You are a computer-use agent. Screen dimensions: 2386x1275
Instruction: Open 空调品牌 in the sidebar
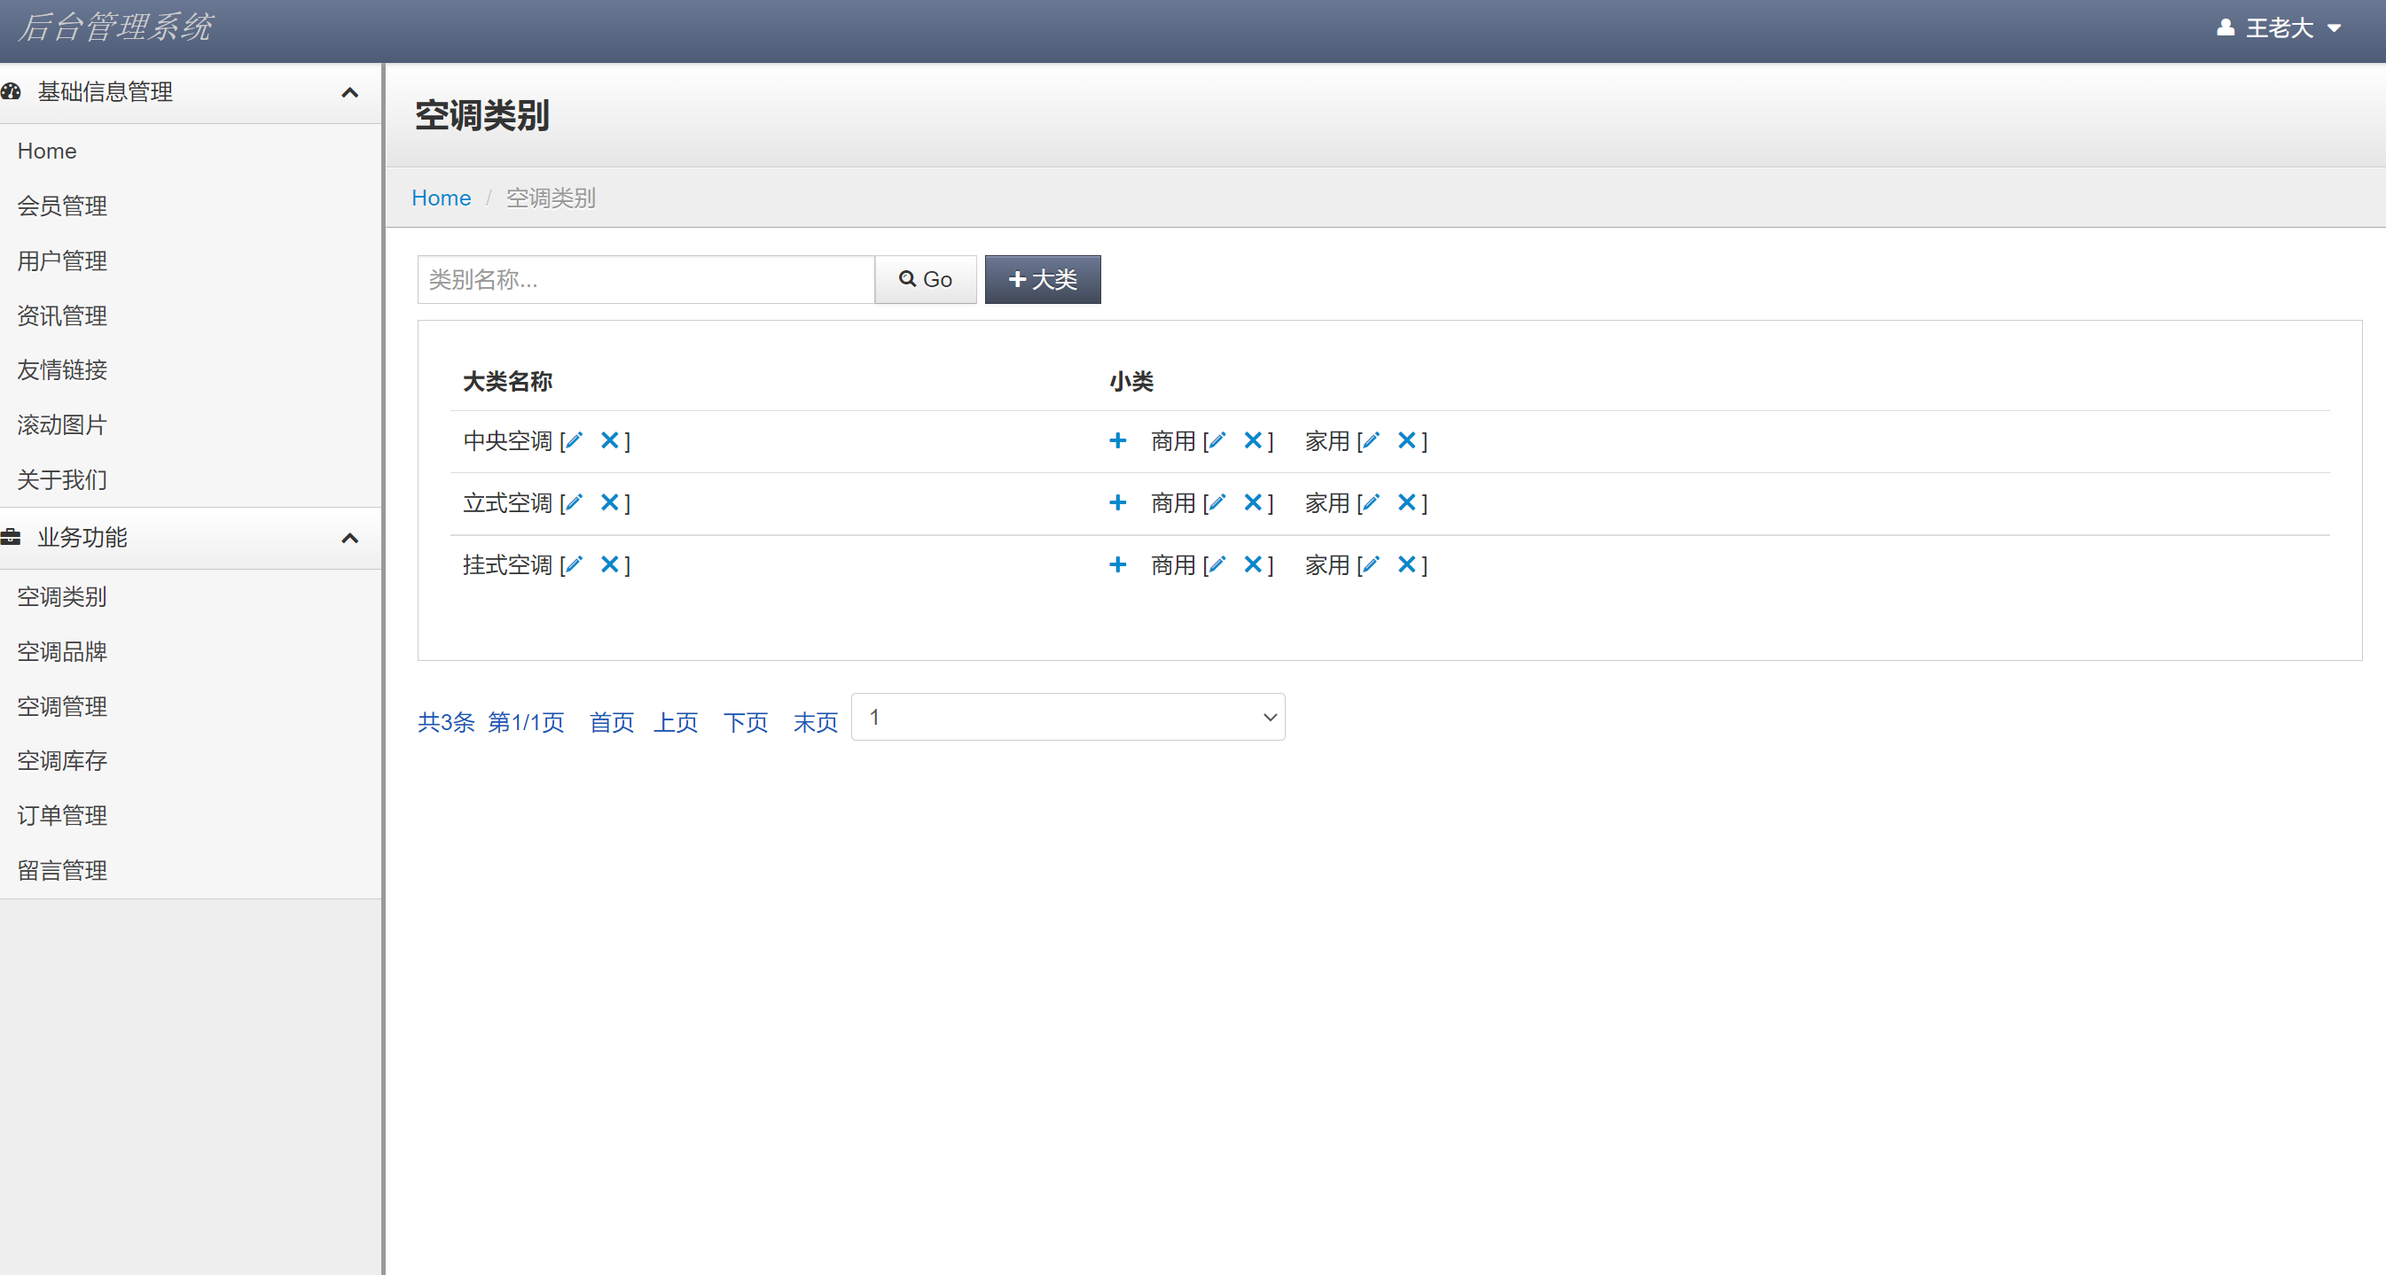click(x=62, y=651)
